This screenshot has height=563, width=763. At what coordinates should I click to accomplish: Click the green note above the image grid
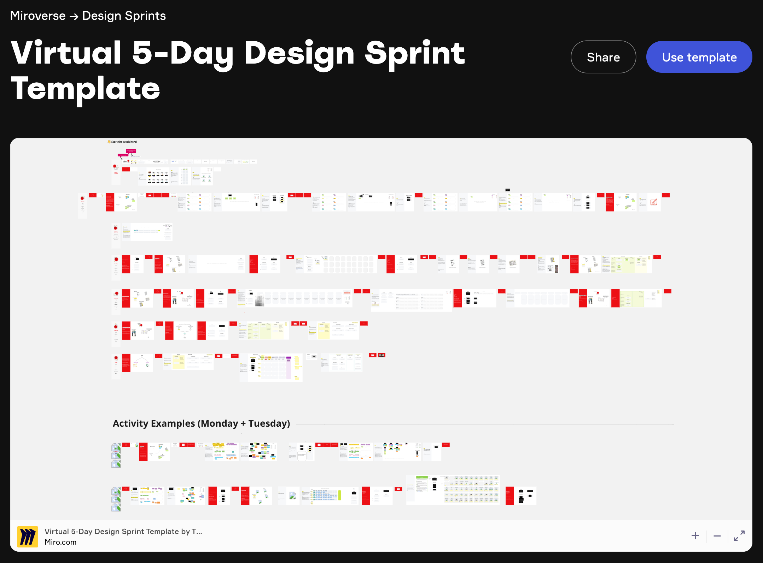coord(422,478)
